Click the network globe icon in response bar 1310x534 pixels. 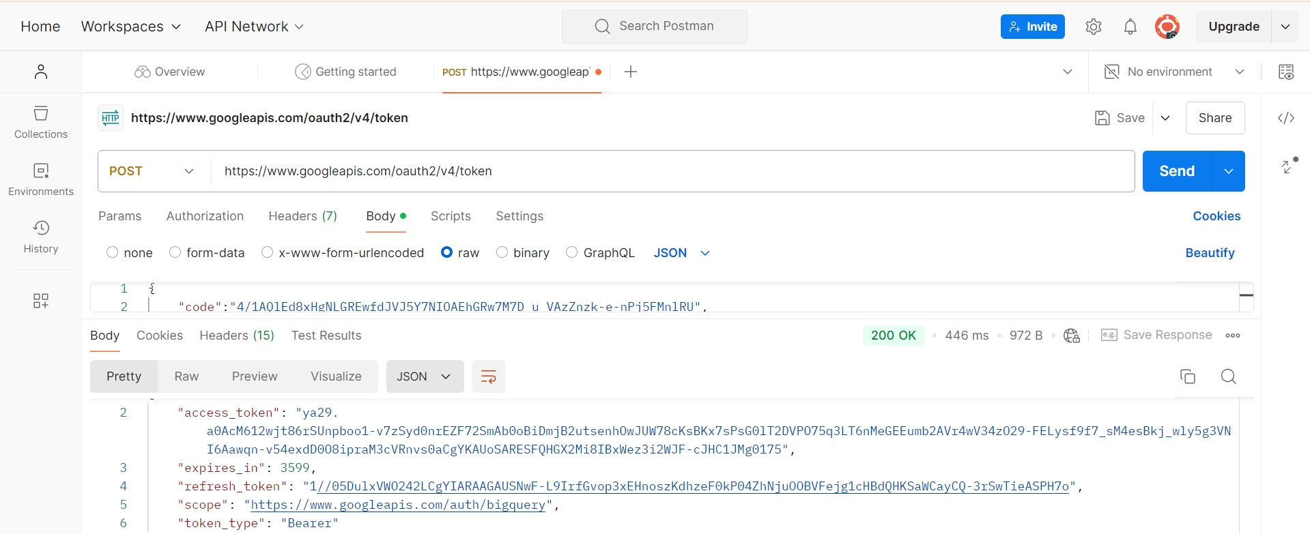(1072, 336)
